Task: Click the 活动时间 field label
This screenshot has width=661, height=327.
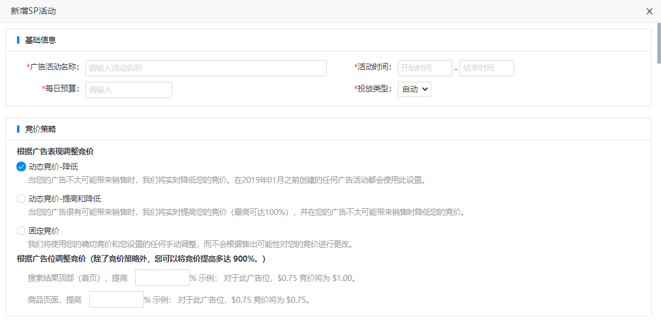Action: (x=374, y=67)
